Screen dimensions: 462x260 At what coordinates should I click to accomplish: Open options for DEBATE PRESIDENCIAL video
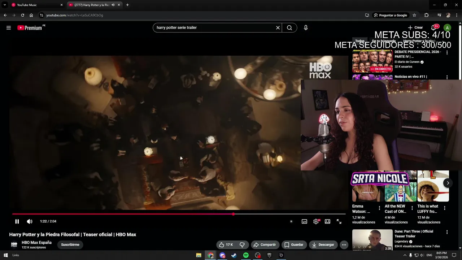pos(447,53)
